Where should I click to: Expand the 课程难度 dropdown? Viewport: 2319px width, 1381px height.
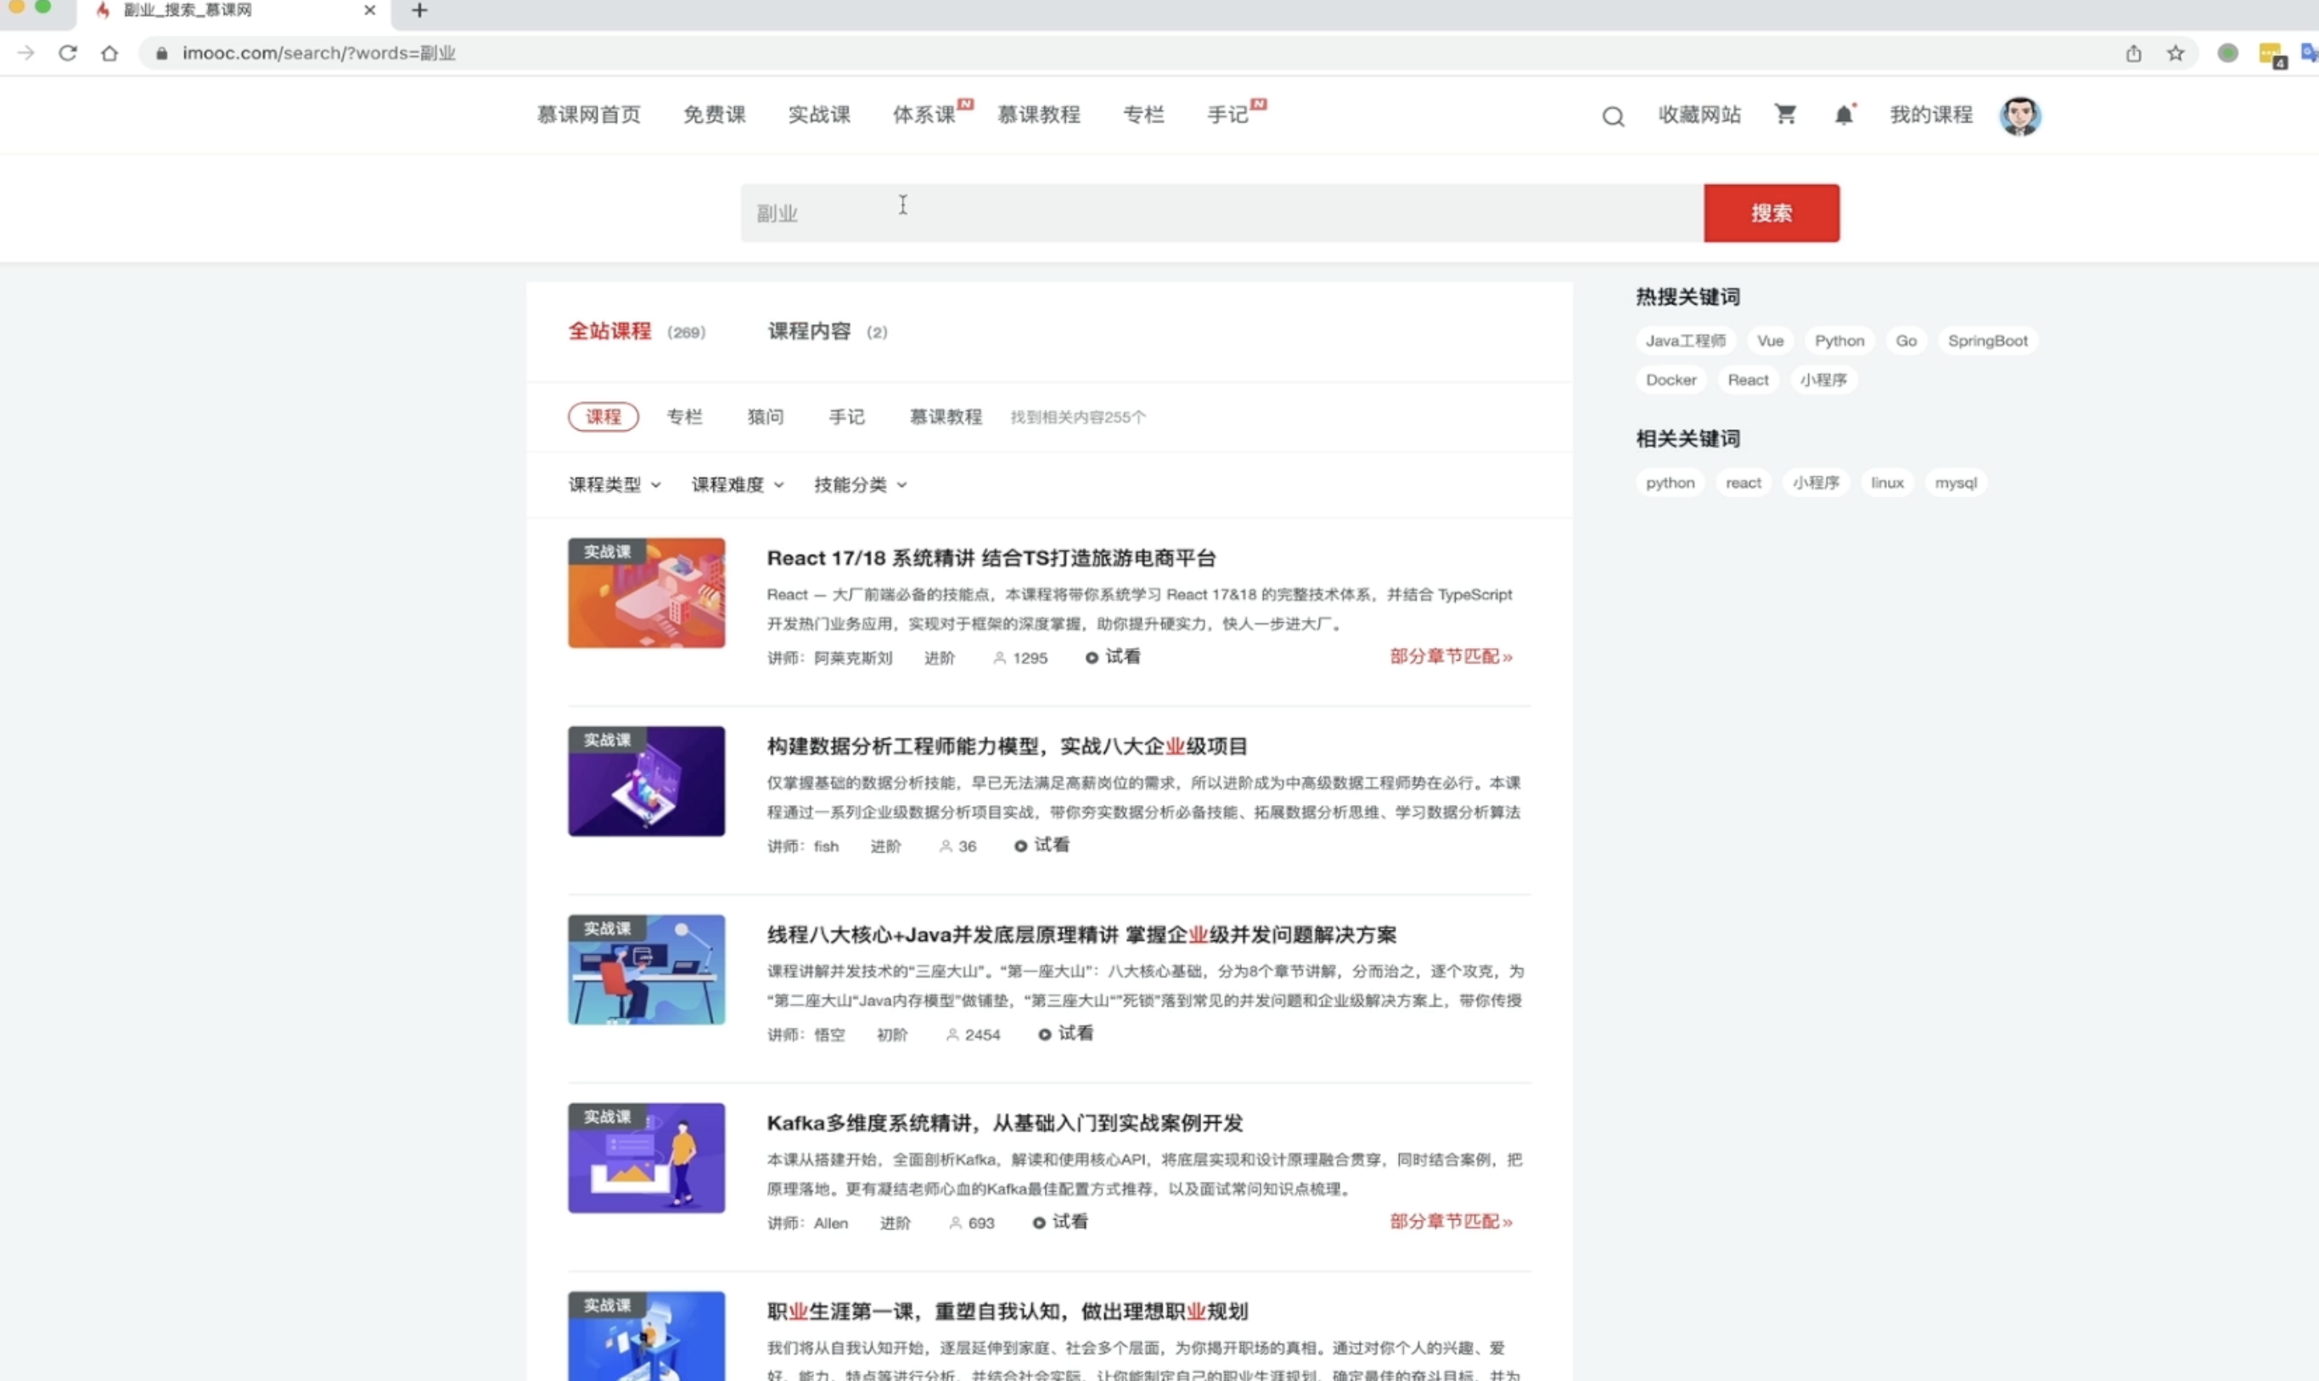(x=738, y=484)
